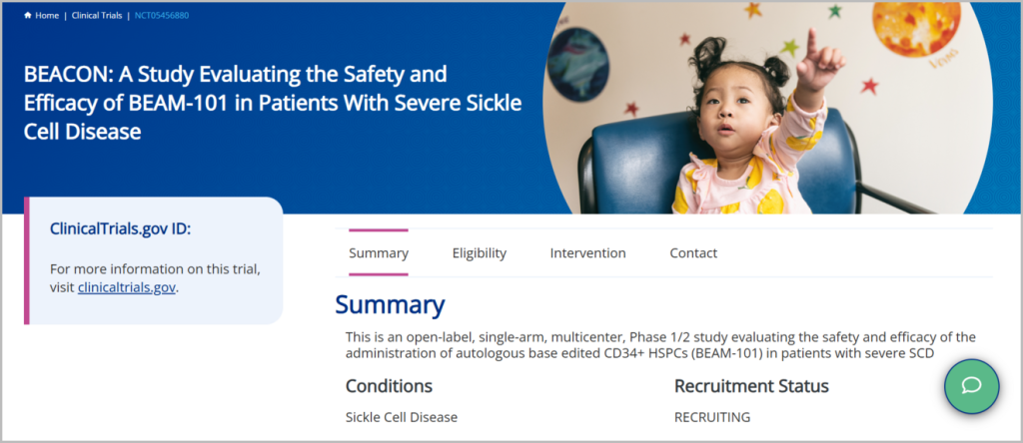Click the ClinicalTrials.gov ID card heading

click(120, 228)
